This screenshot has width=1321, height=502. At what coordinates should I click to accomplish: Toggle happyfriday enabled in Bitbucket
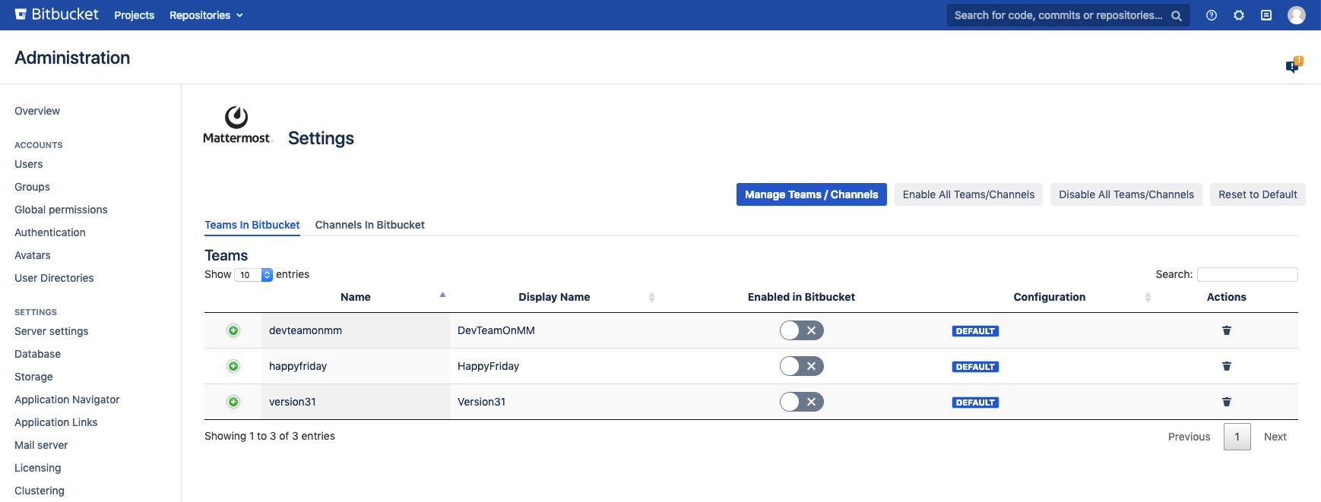[801, 366]
